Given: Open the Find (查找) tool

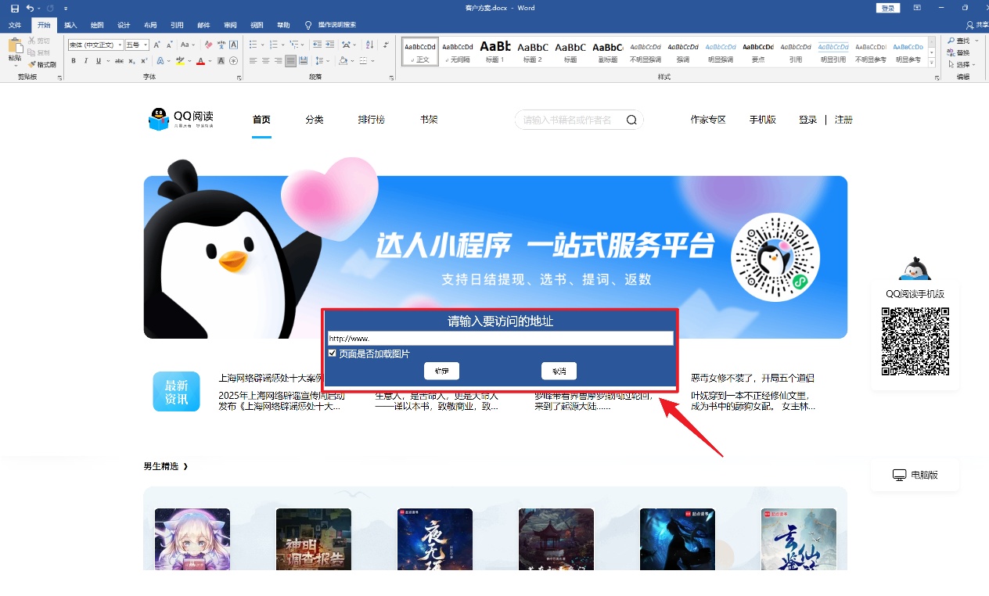Looking at the screenshot, I should (x=962, y=40).
